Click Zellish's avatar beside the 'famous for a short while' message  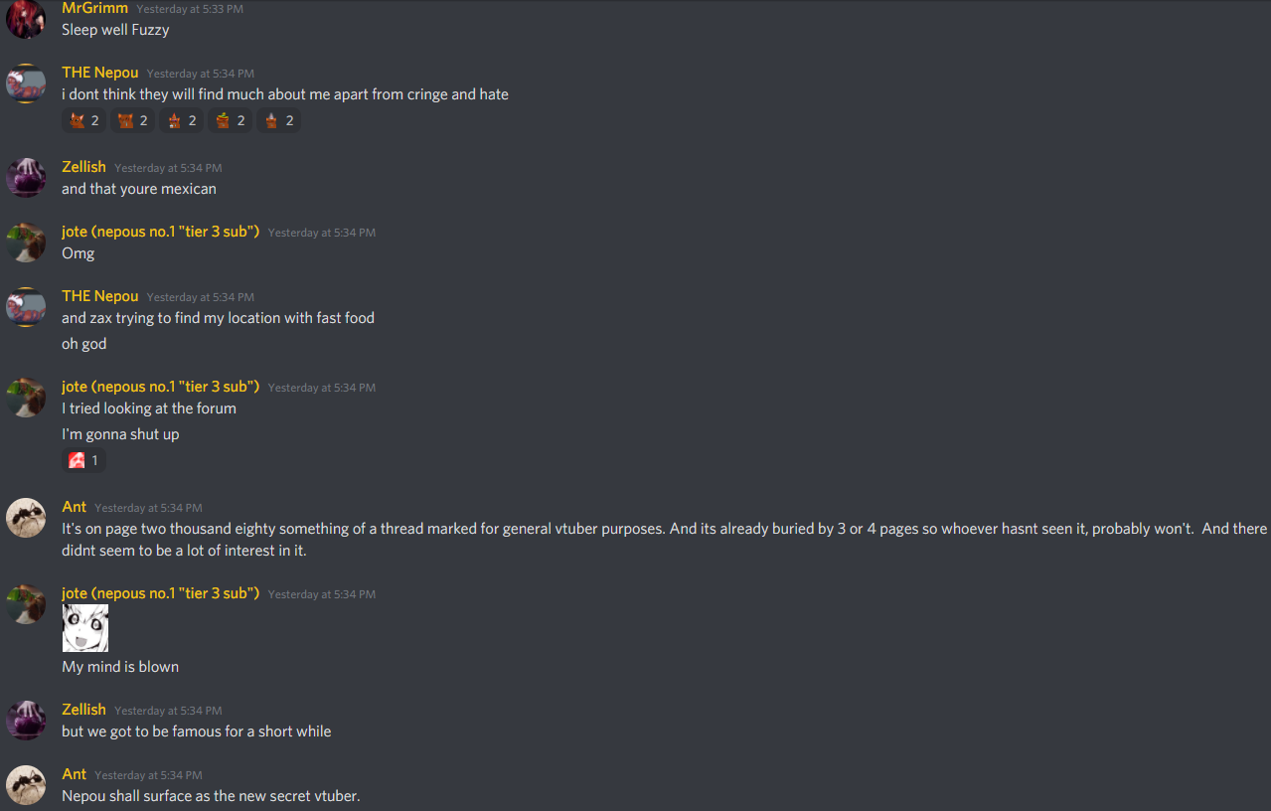pos(26,721)
